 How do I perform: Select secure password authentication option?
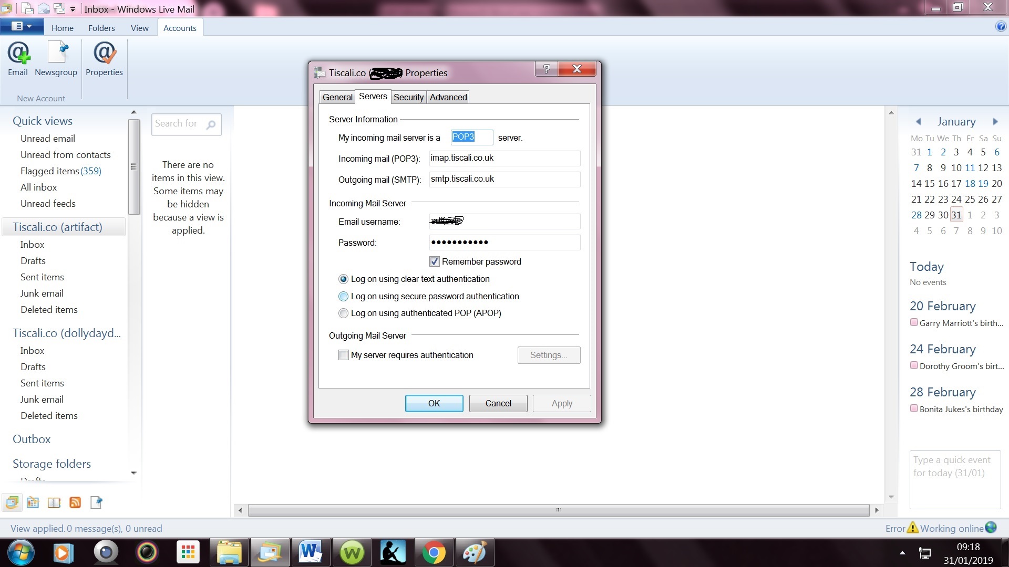(x=343, y=297)
